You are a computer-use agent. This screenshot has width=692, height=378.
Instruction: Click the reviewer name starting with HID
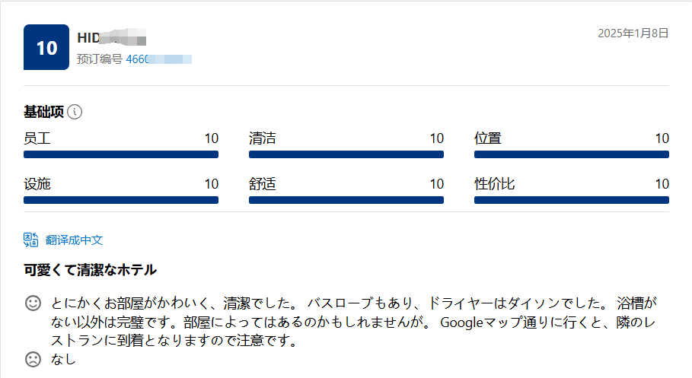[112, 37]
